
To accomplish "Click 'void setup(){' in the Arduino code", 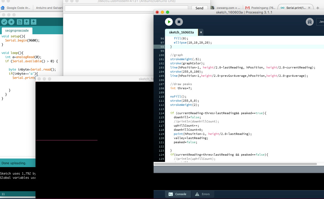I will (13, 36).
